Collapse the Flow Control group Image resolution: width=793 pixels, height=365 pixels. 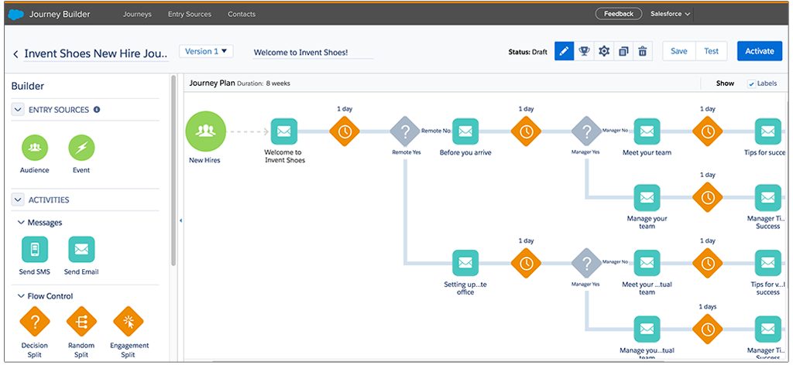point(21,296)
